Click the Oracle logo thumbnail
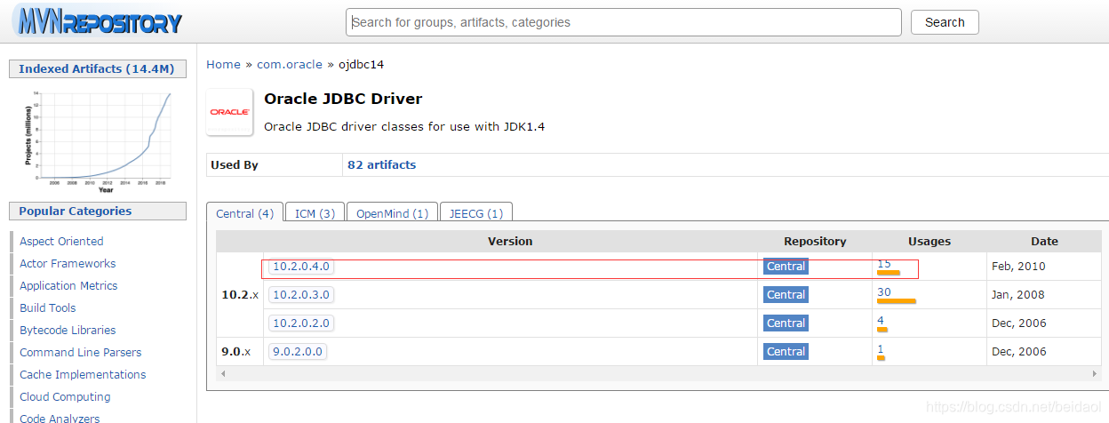Viewport: 1109px width, 423px height. click(x=231, y=113)
